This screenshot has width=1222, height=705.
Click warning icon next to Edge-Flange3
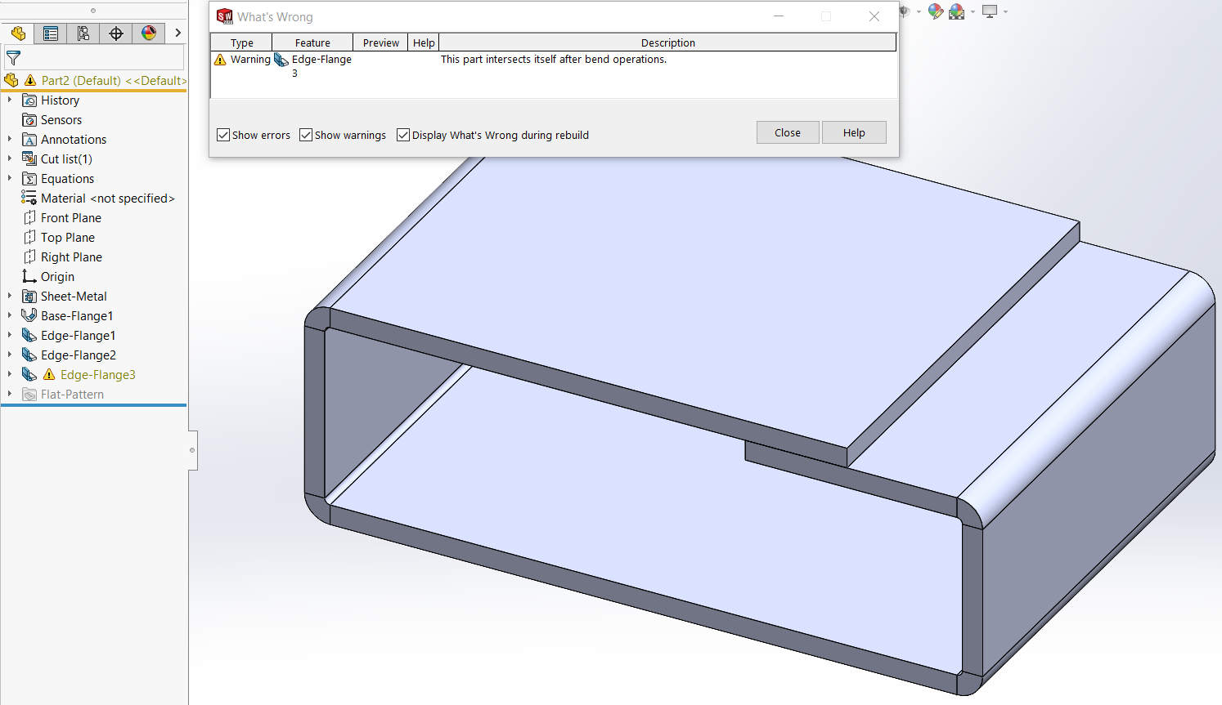point(49,375)
